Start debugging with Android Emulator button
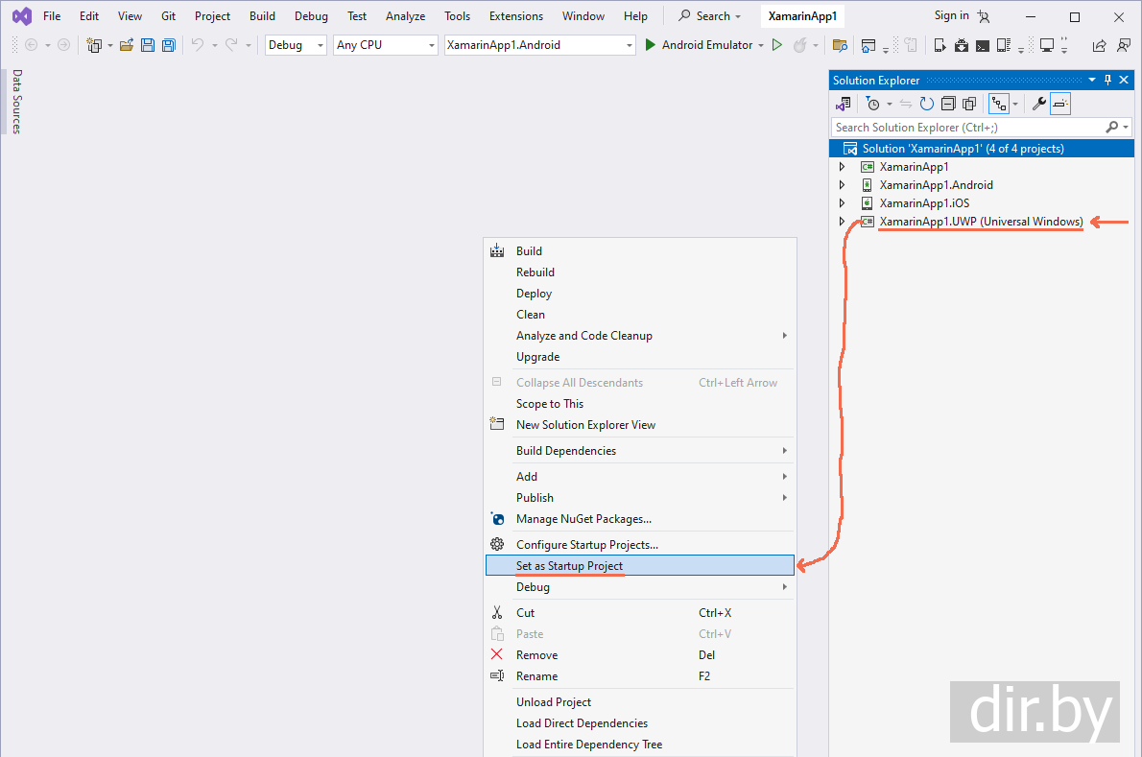 (699, 45)
